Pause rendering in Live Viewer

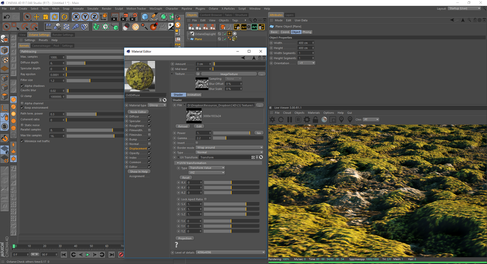289,120
